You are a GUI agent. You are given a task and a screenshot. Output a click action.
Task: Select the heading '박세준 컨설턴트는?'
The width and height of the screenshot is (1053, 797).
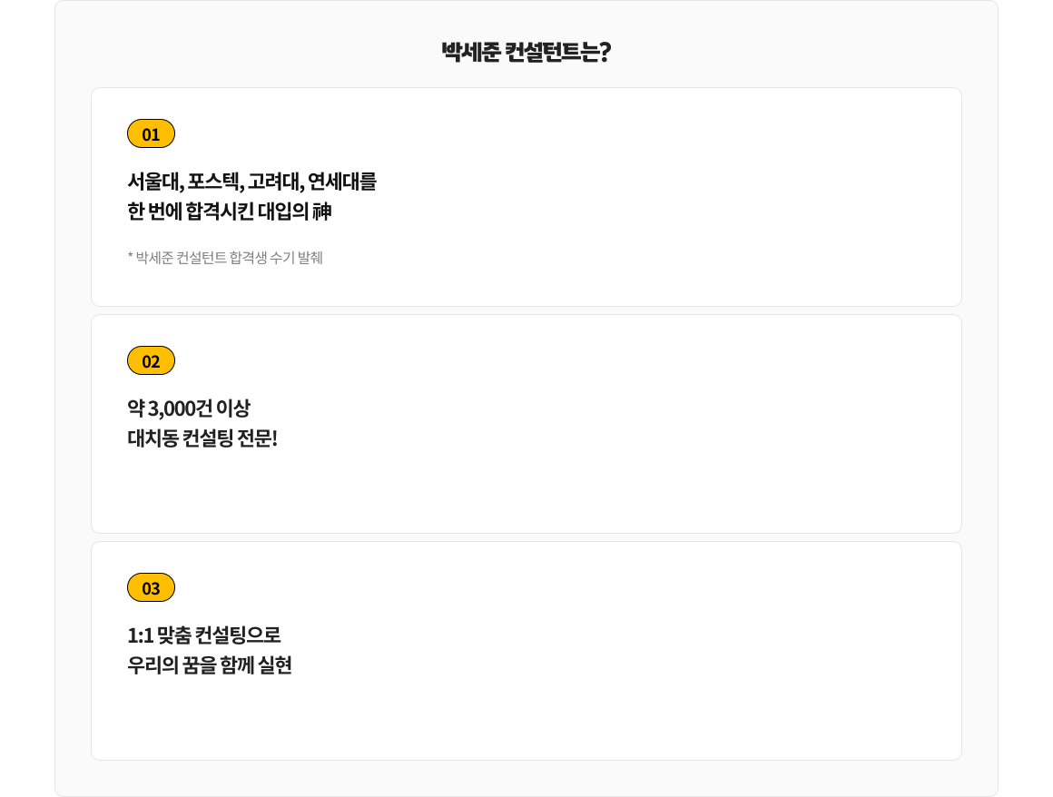(526, 52)
